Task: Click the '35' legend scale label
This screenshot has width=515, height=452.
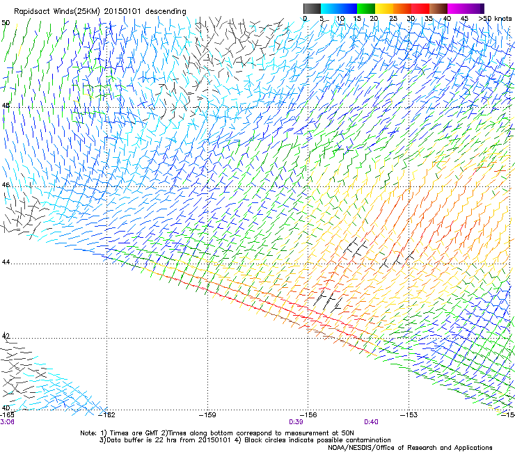Action: coord(429,19)
